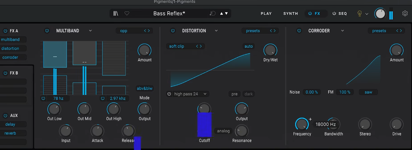Open the soft clip distortion type selector
Viewport: 412px width, 150px height.
click(185, 46)
